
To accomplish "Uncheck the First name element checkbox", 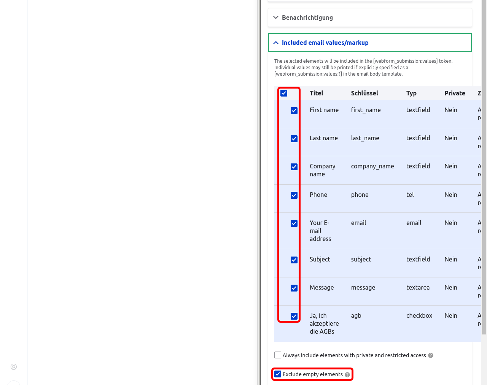I will point(294,111).
